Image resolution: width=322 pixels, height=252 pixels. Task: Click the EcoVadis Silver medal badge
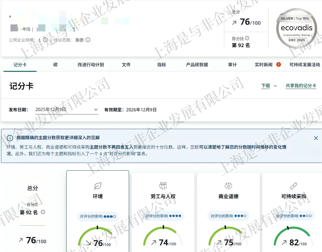297,28
